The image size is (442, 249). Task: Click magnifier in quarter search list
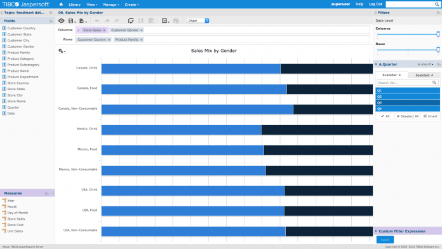[434, 83]
